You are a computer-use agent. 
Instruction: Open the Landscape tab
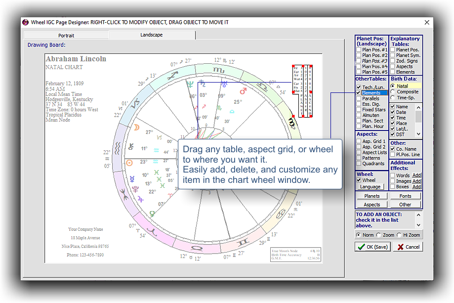tap(151, 35)
